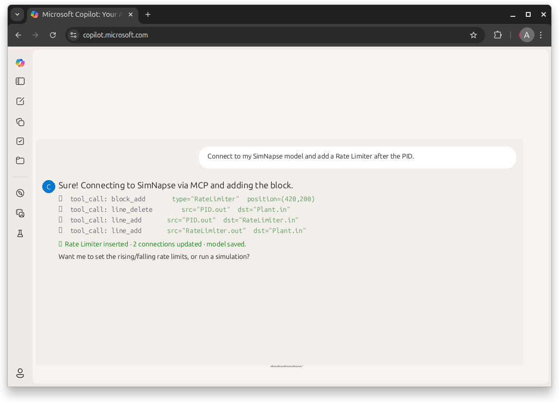The image size is (559, 402).
Task: Click the 'tool_call: line_delete' line
Action: pyautogui.click(x=174, y=209)
